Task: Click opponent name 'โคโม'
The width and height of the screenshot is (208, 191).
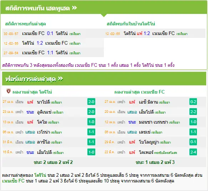Action: coord(42,122)
